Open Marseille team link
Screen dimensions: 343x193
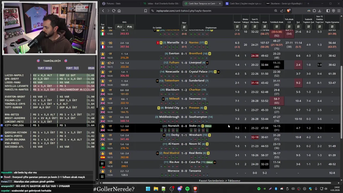173,42
